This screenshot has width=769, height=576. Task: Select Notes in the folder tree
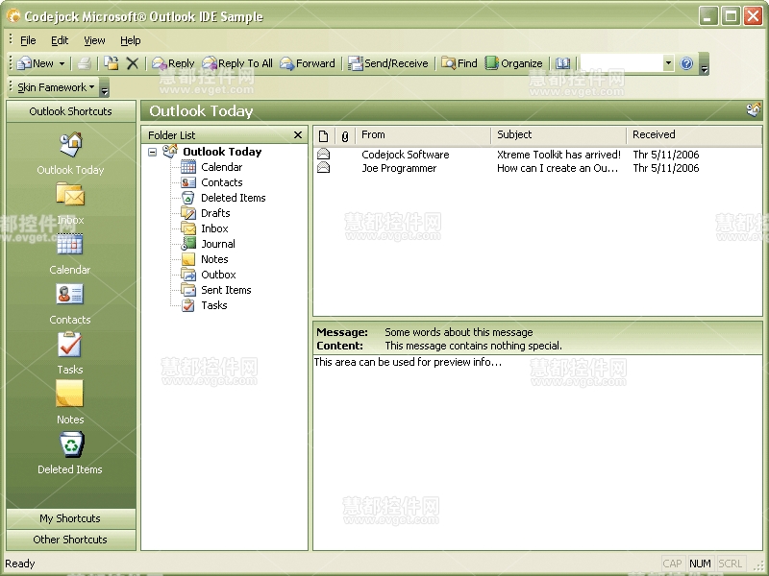[x=214, y=259]
